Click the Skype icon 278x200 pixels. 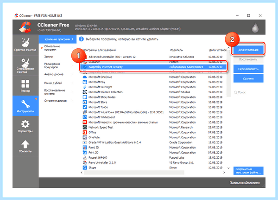tap(85, 168)
